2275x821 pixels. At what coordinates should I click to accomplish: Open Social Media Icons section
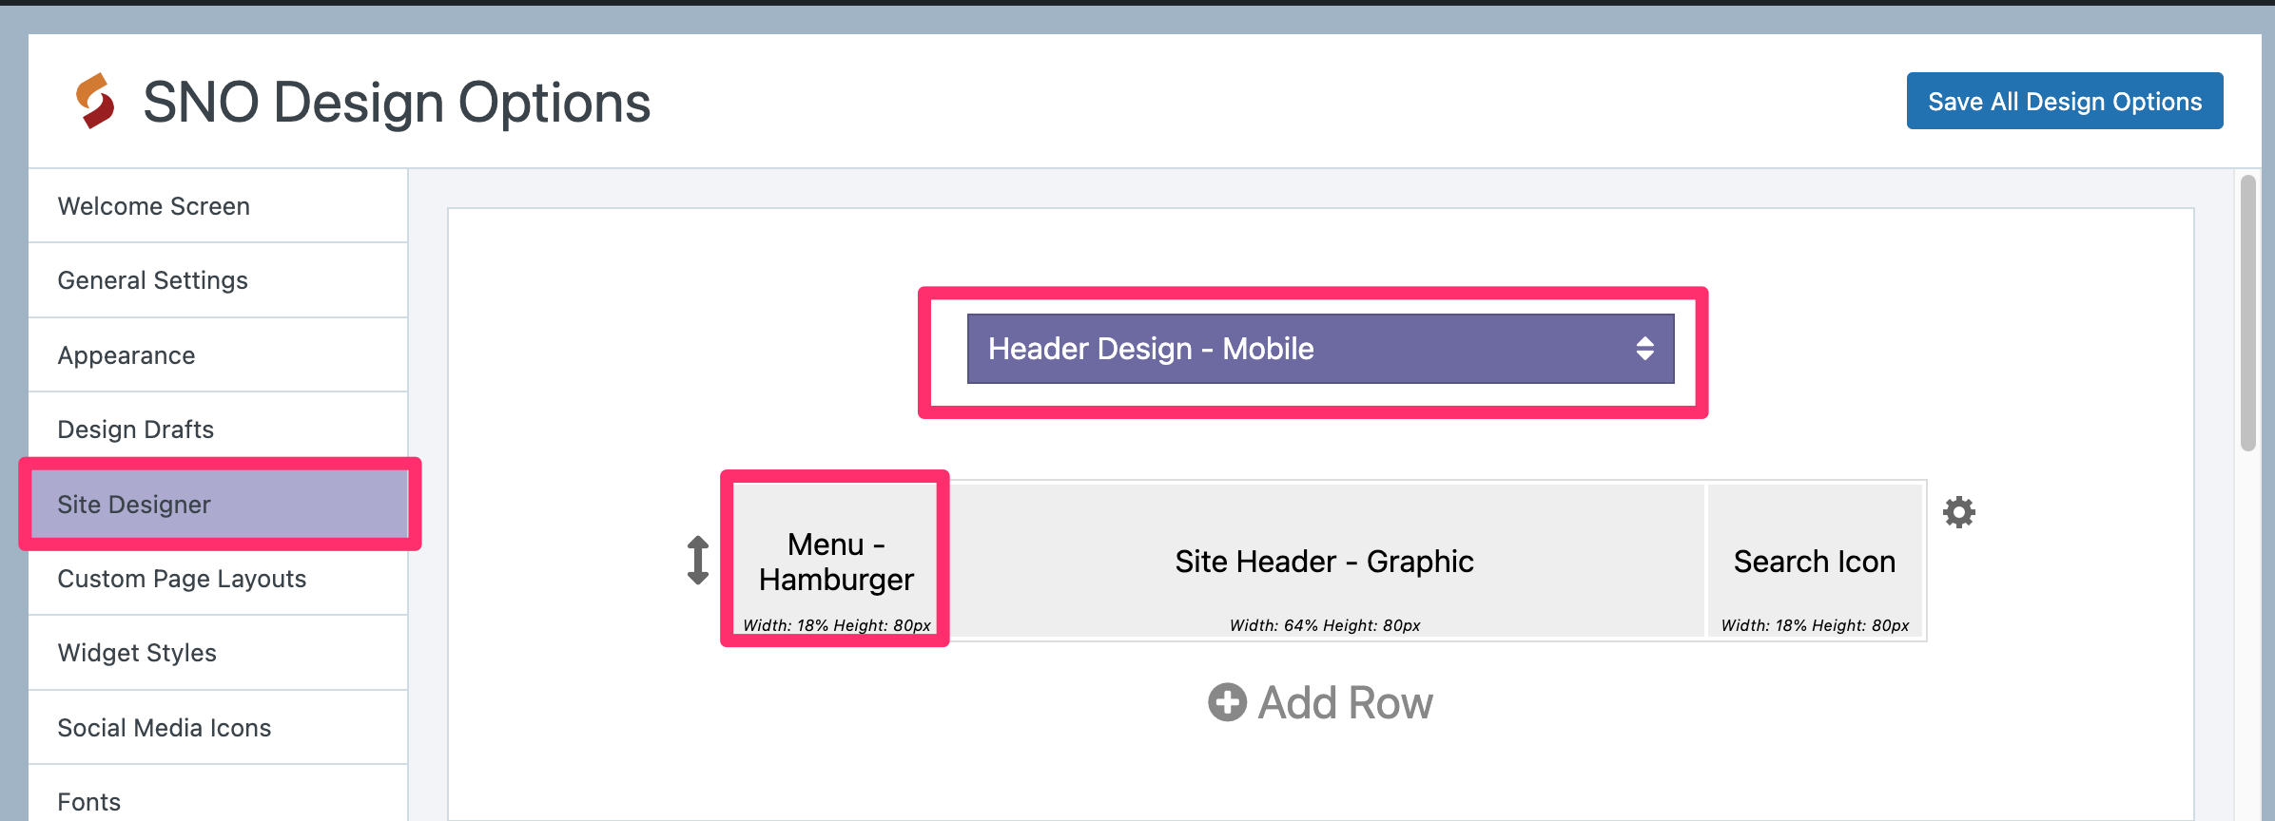tap(219, 728)
